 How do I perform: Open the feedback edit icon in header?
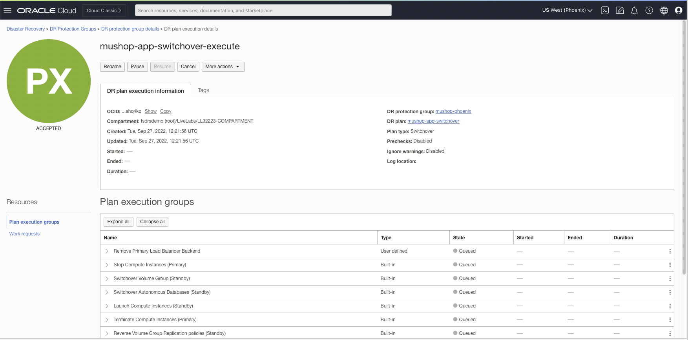620,11
